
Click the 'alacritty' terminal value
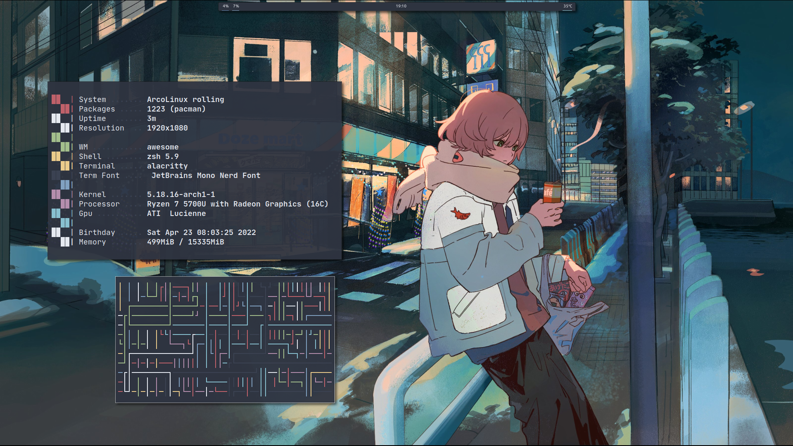[167, 166]
